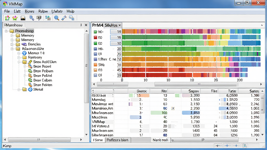267x150 pixels.
Task: Close the FMannhoser side panel
Action: coord(86,25)
